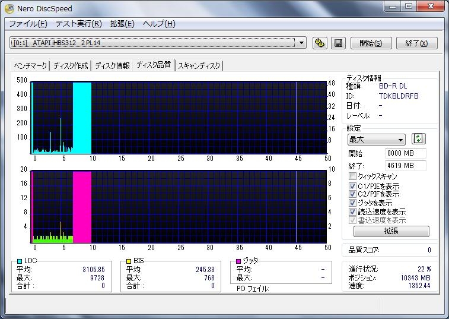Image resolution: width=449 pixels, height=319 pixels.
Task: Switch to the ディスク作成 tab
Action: [71, 66]
